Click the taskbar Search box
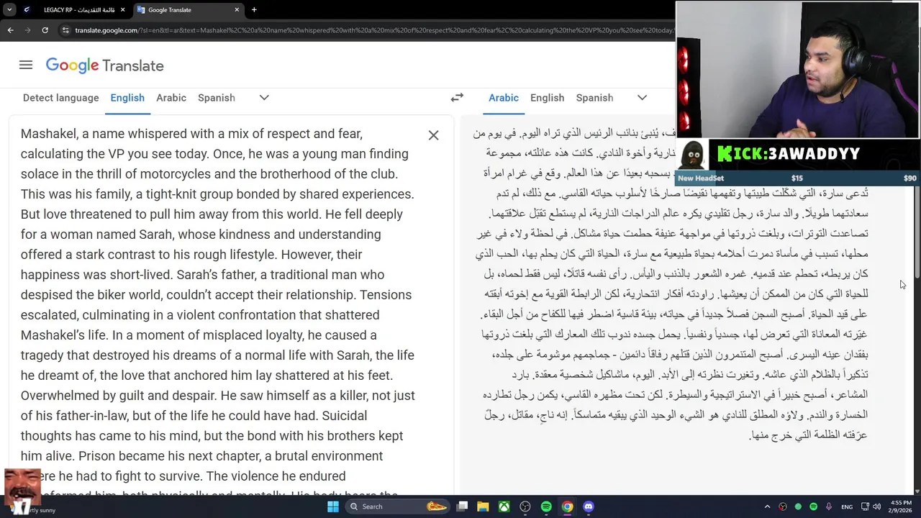This screenshot has height=518, width=921. pyautogui.click(x=398, y=506)
